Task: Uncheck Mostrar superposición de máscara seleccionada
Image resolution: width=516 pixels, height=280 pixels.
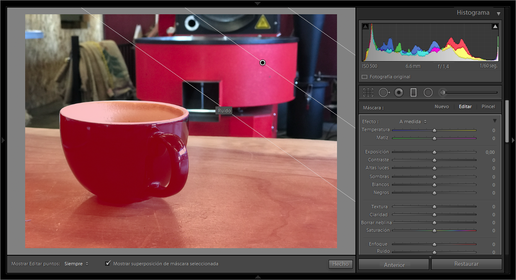Action: point(108,263)
